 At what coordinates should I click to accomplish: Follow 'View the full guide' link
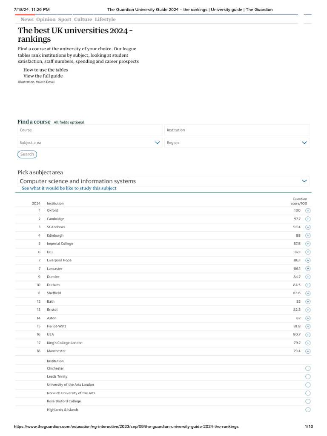click(43, 76)
